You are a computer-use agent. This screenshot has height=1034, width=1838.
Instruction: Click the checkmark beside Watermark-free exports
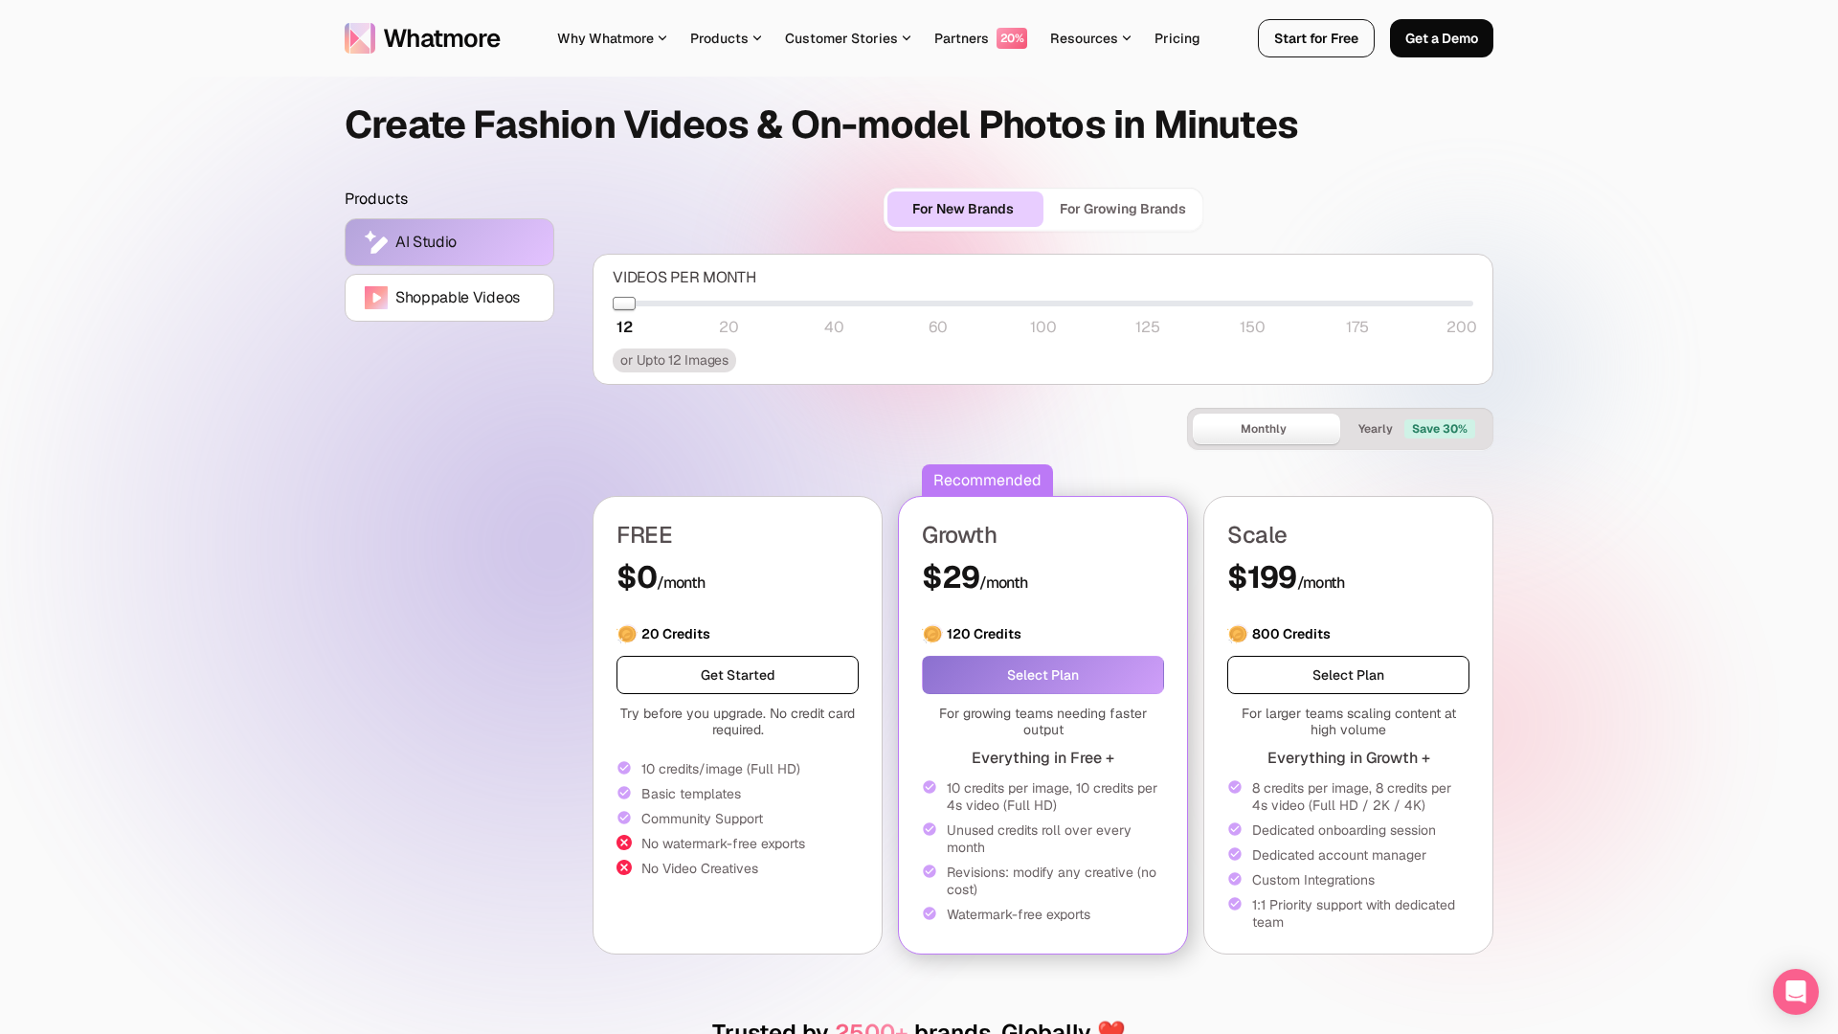point(930,913)
